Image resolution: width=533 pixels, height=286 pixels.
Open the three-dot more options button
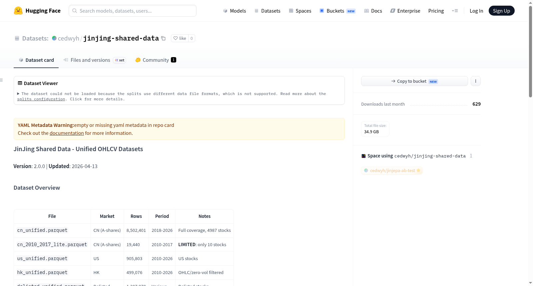(x=476, y=81)
